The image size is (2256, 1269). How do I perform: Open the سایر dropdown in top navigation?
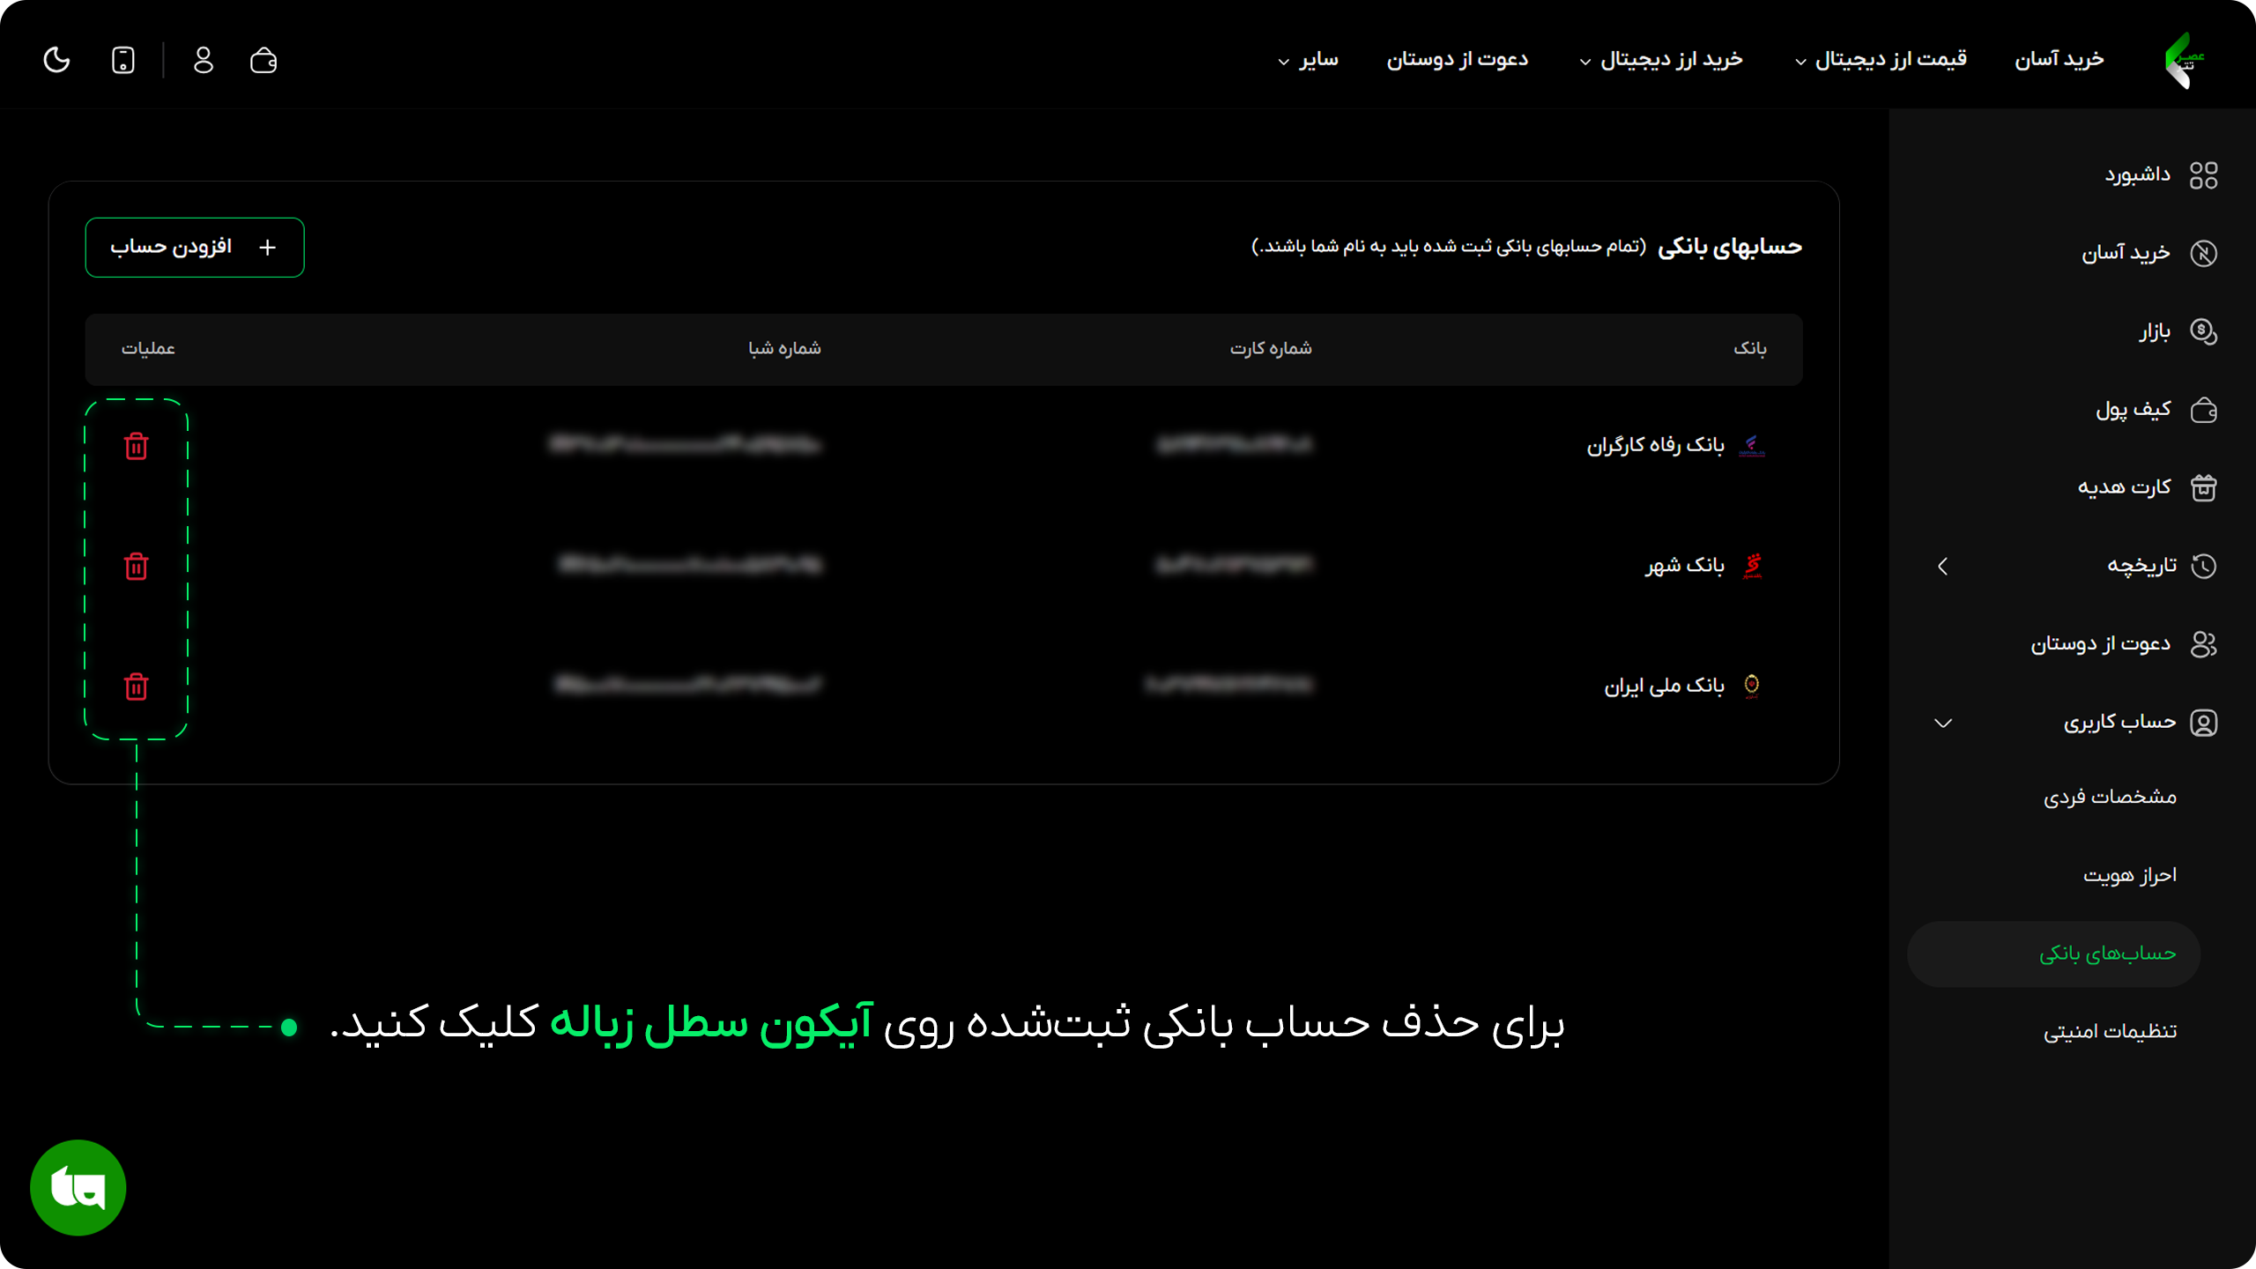pyautogui.click(x=1309, y=59)
